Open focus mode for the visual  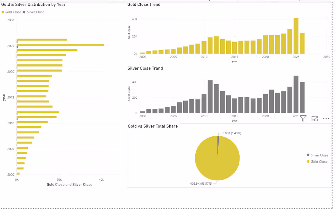(315, 118)
